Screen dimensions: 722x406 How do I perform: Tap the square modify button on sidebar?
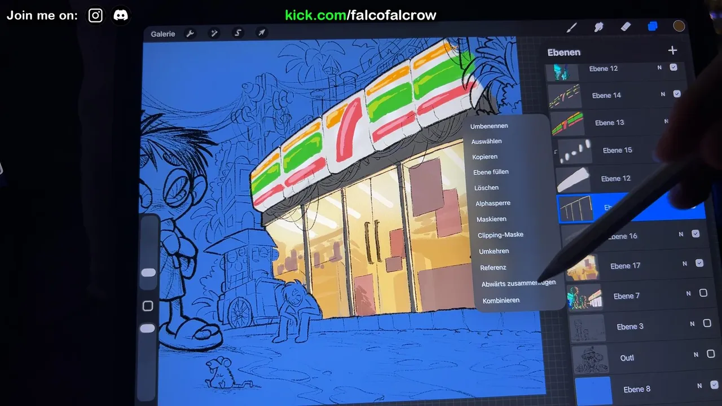[148, 306]
